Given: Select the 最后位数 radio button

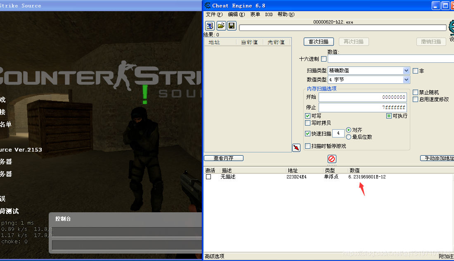Looking at the screenshot, I should click(349, 137).
